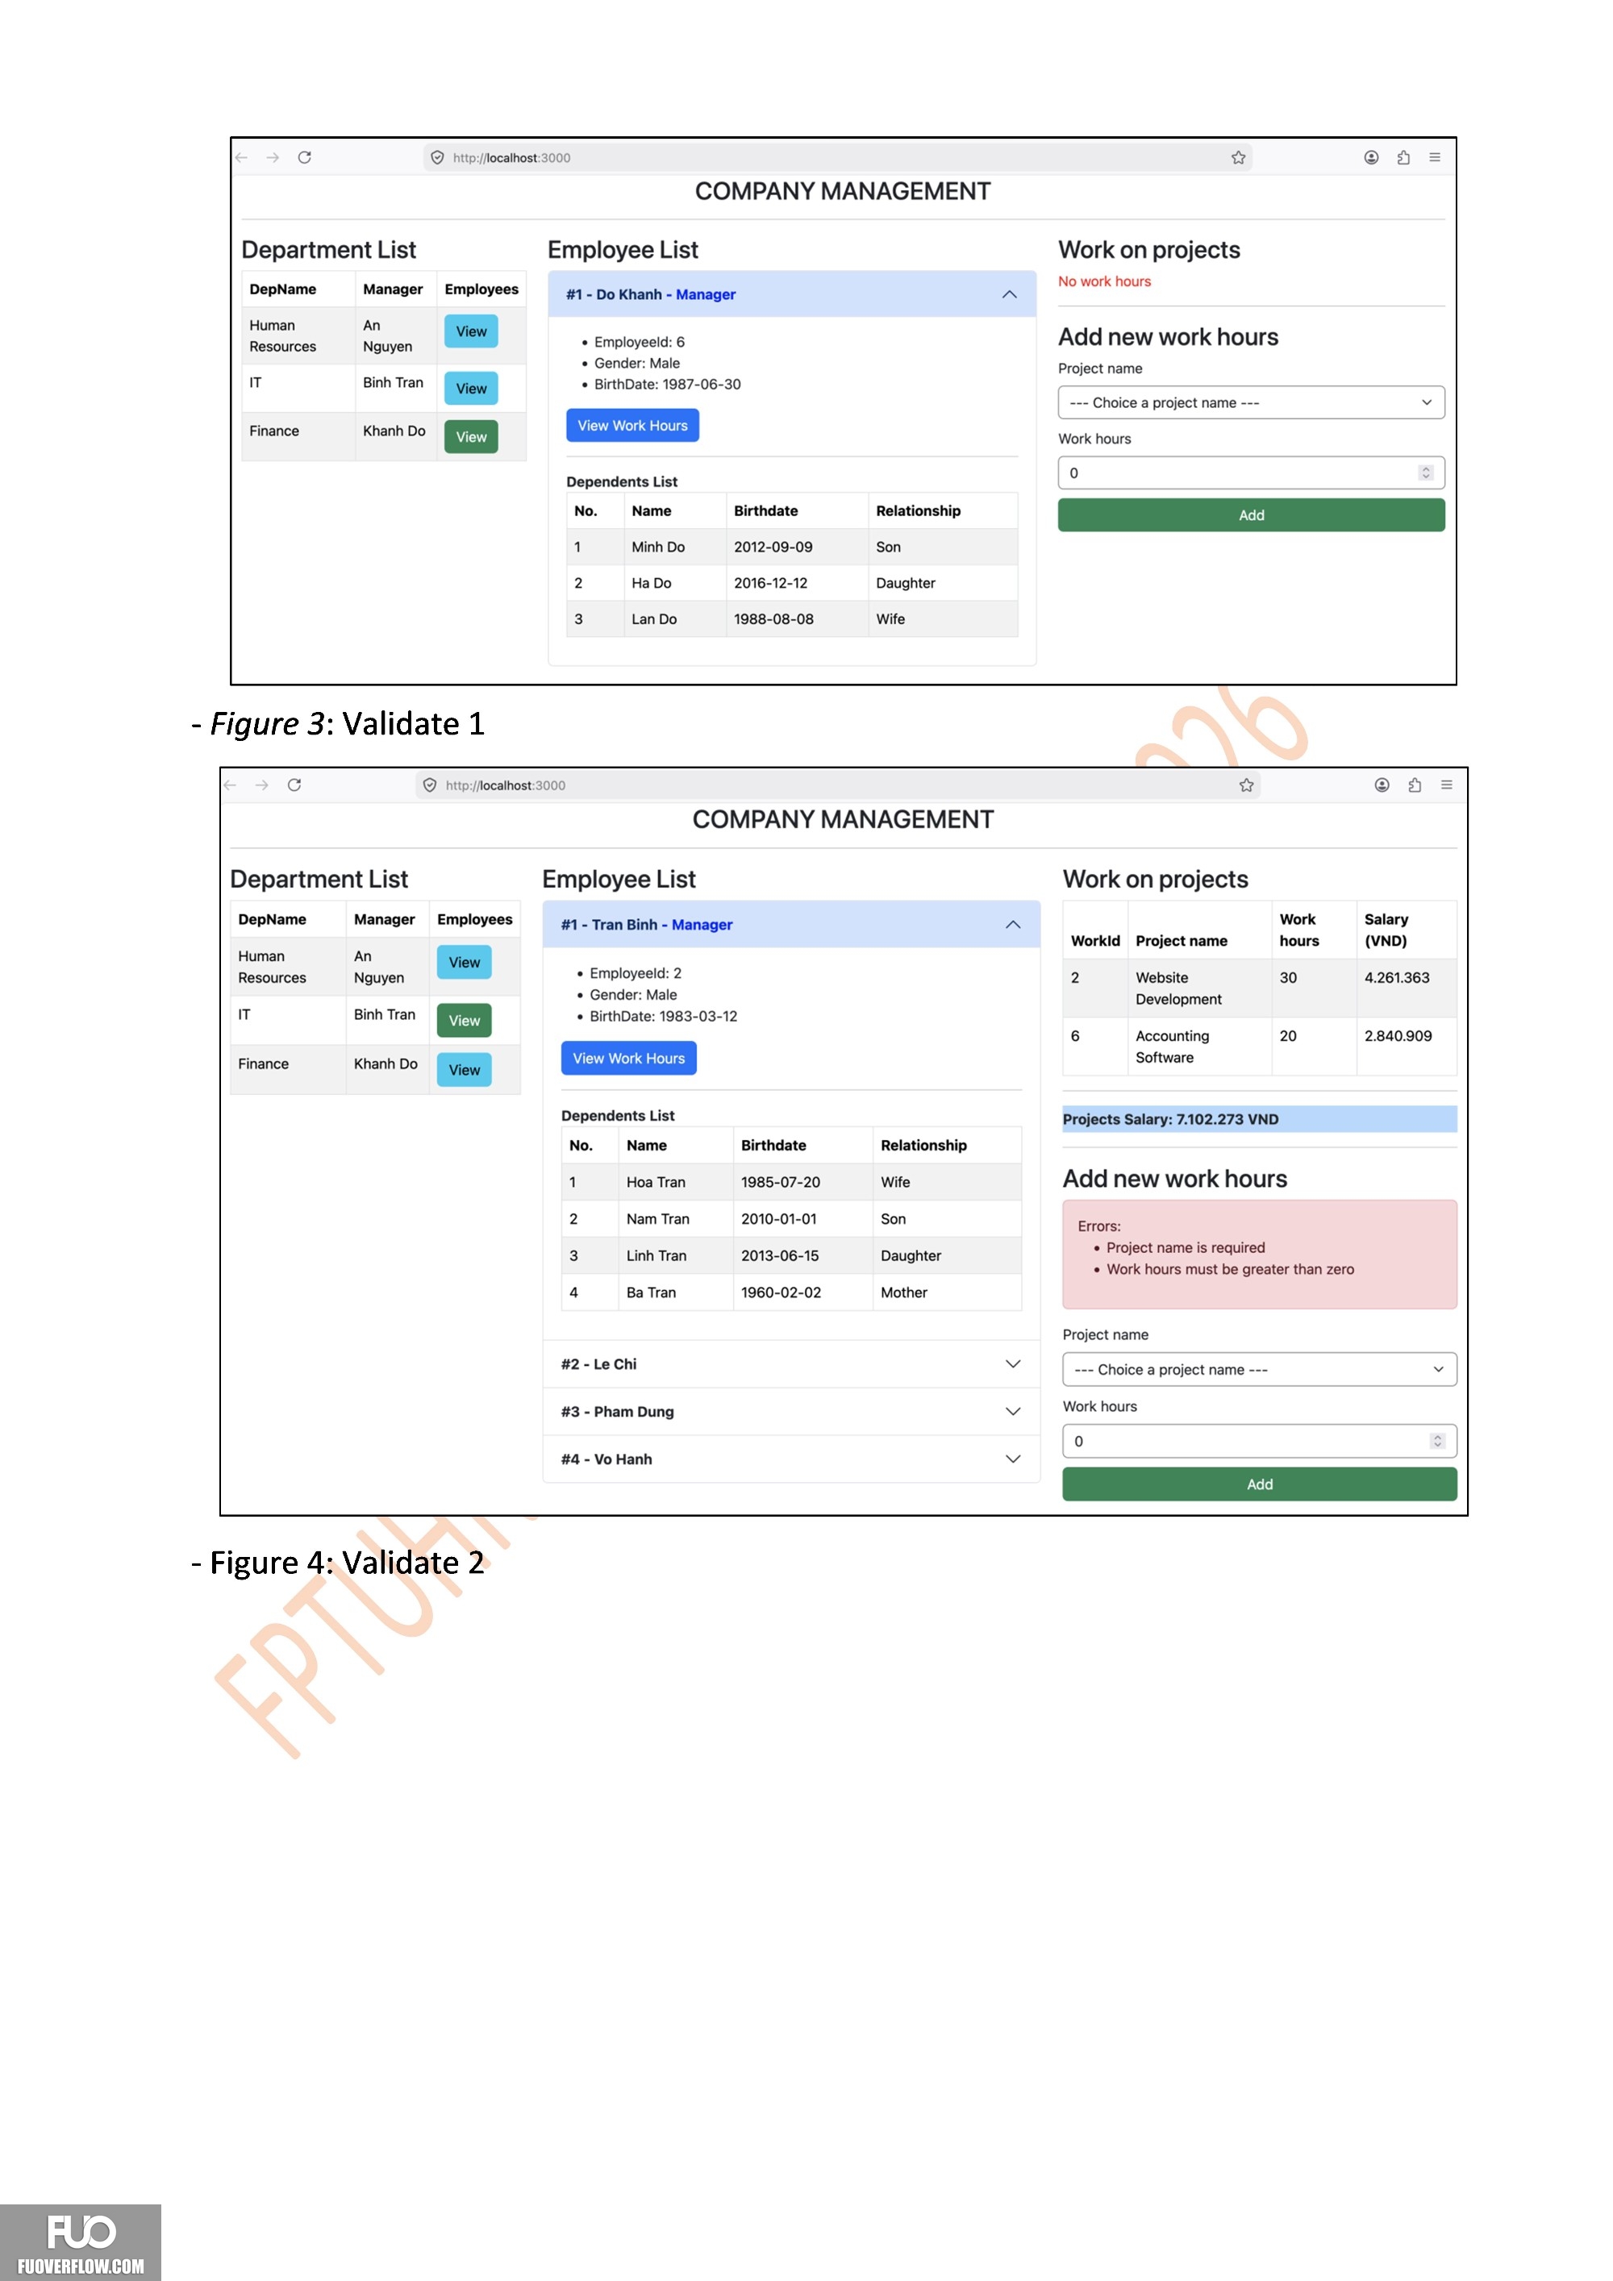Click 'Project name is required' error
Screen dimensions: 1613x2281
[x=1186, y=1248]
